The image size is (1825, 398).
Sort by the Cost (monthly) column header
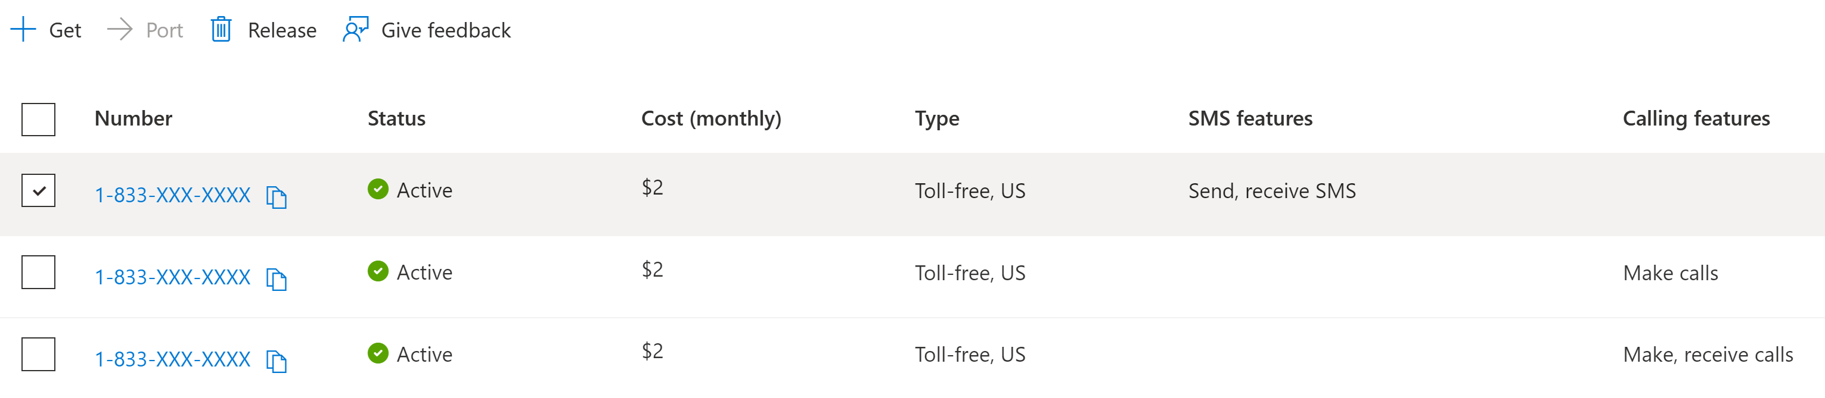pos(710,118)
